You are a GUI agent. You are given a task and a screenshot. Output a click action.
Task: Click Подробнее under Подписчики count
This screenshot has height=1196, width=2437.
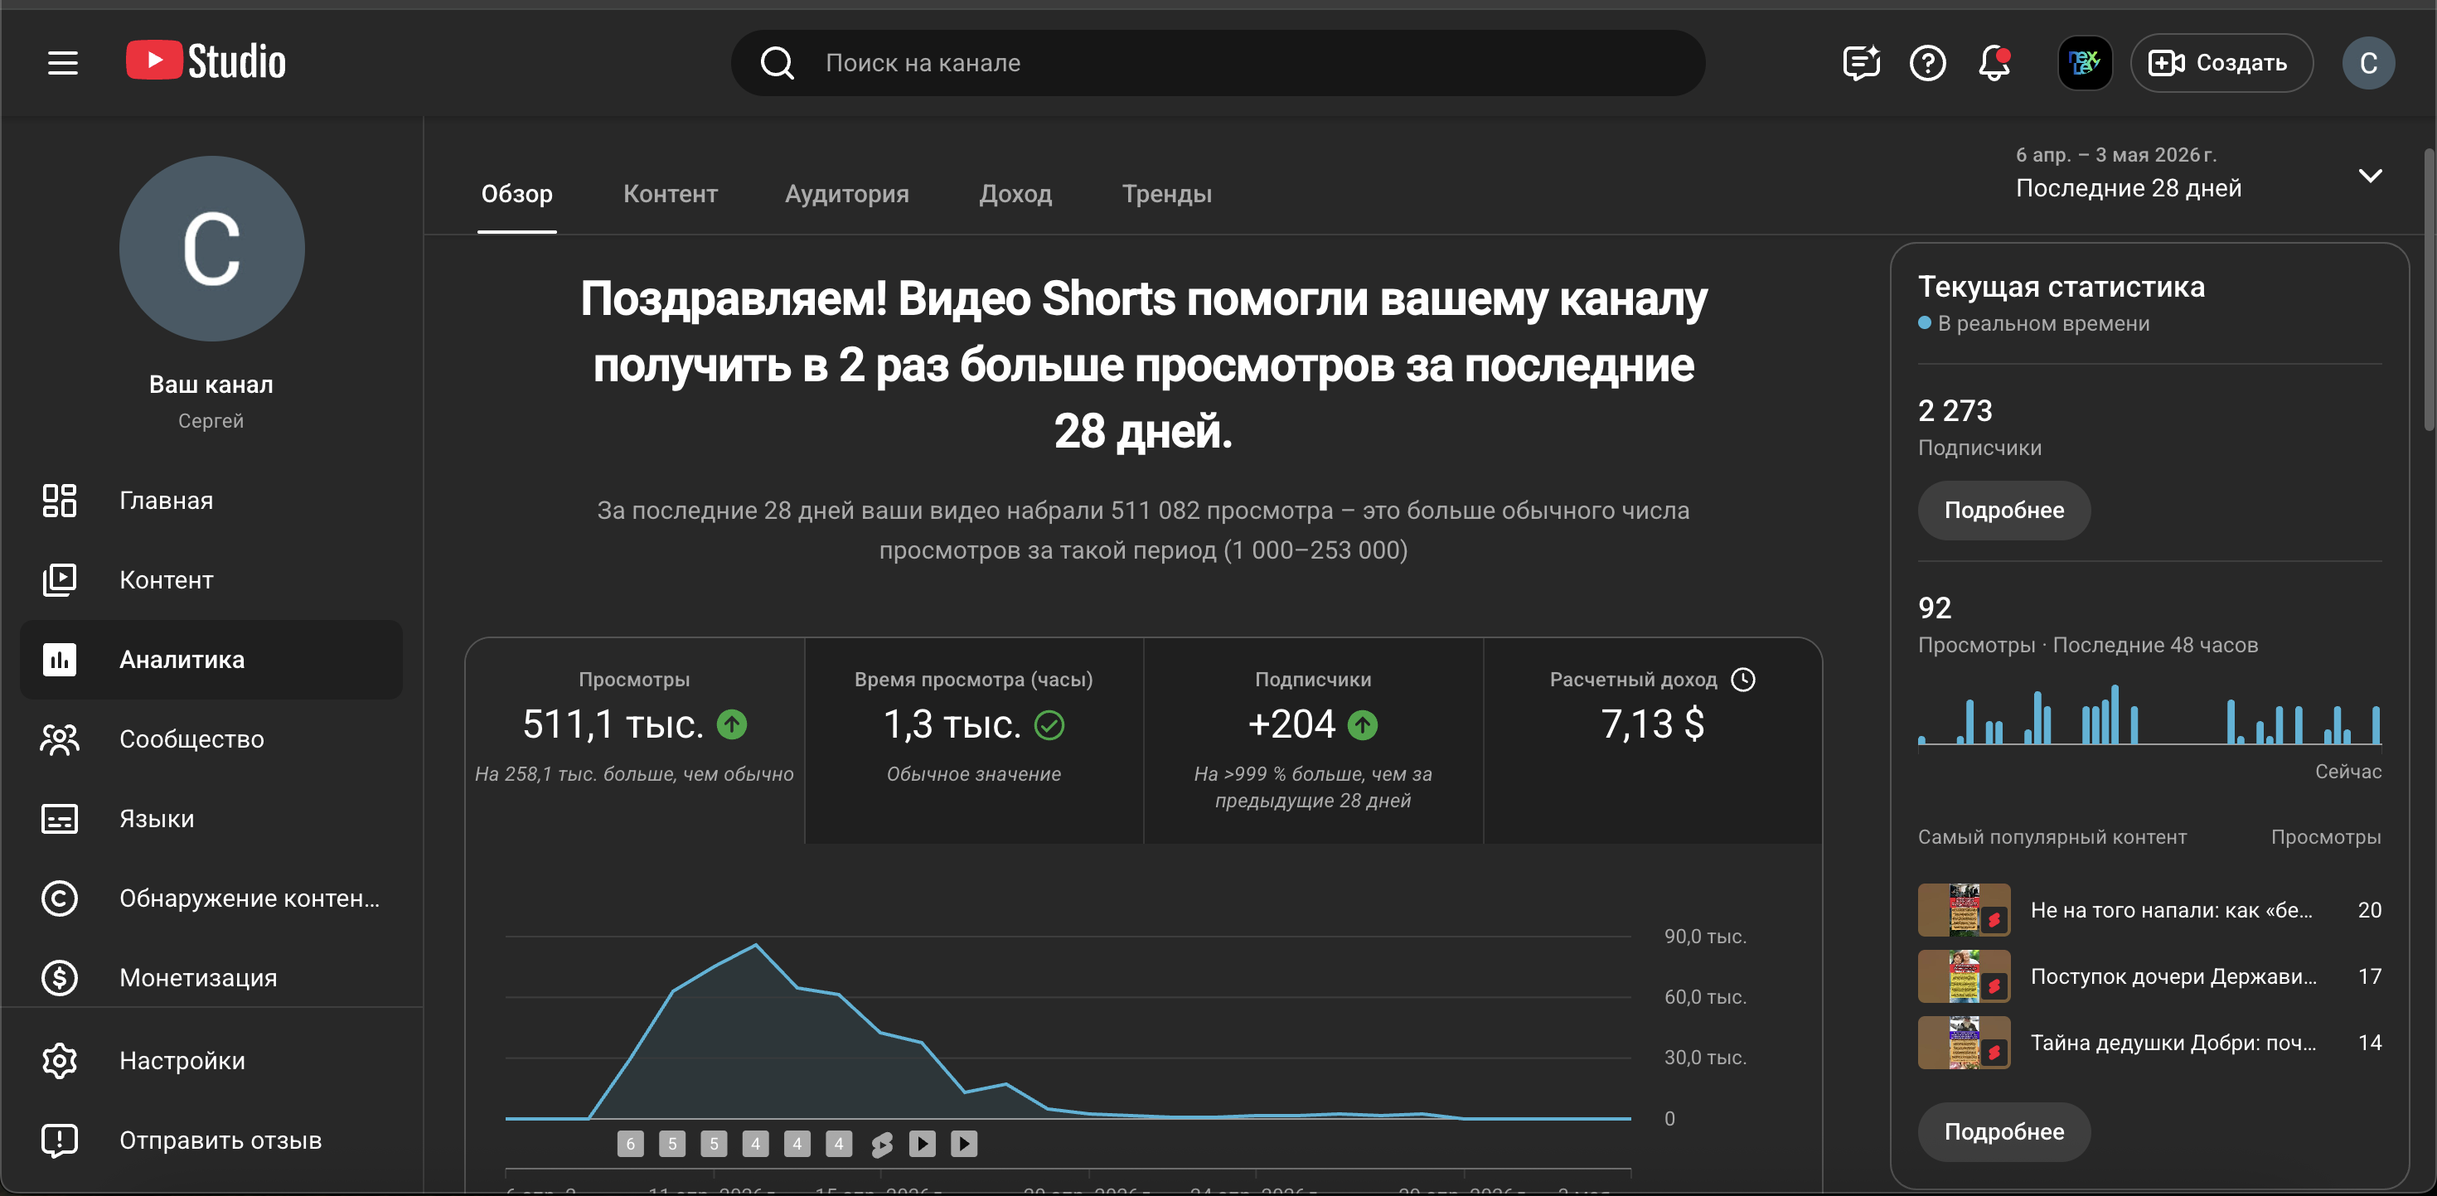click(2003, 510)
